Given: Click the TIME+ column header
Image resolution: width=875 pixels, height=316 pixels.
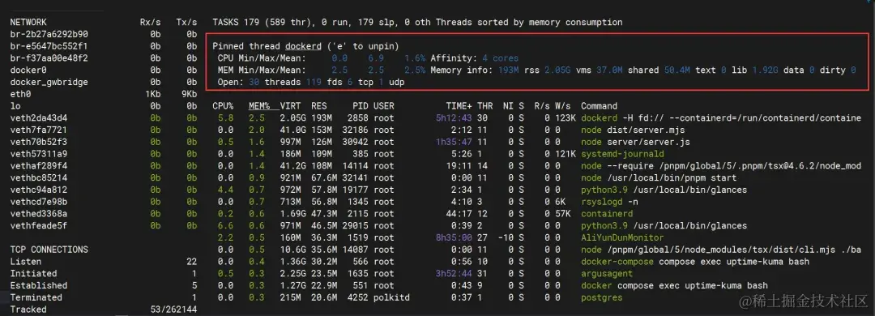Looking at the screenshot, I should (458, 106).
